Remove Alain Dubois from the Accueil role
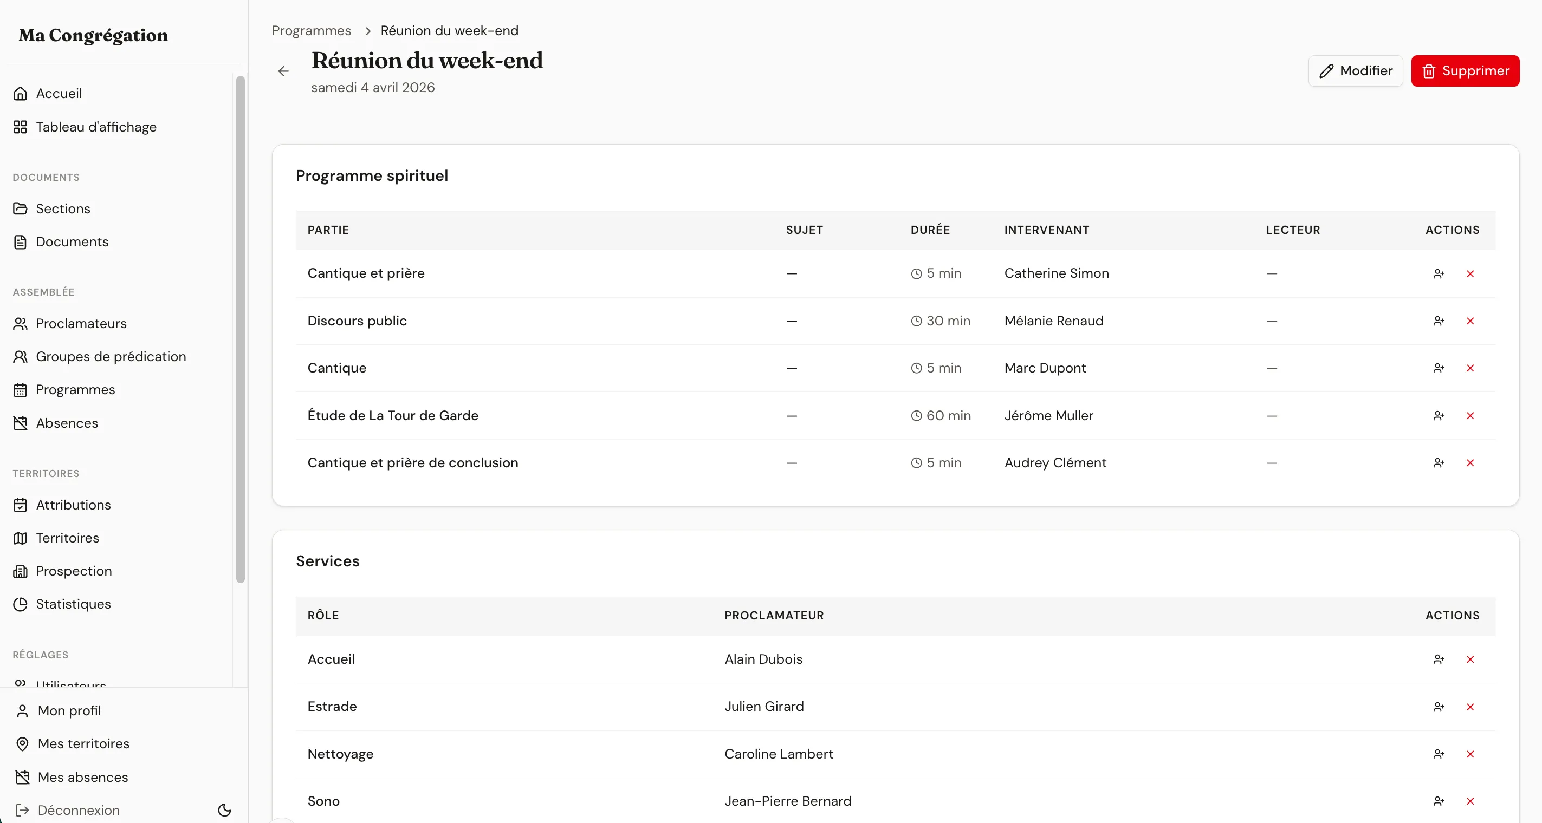This screenshot has width=1542, height=823. 1470,659
